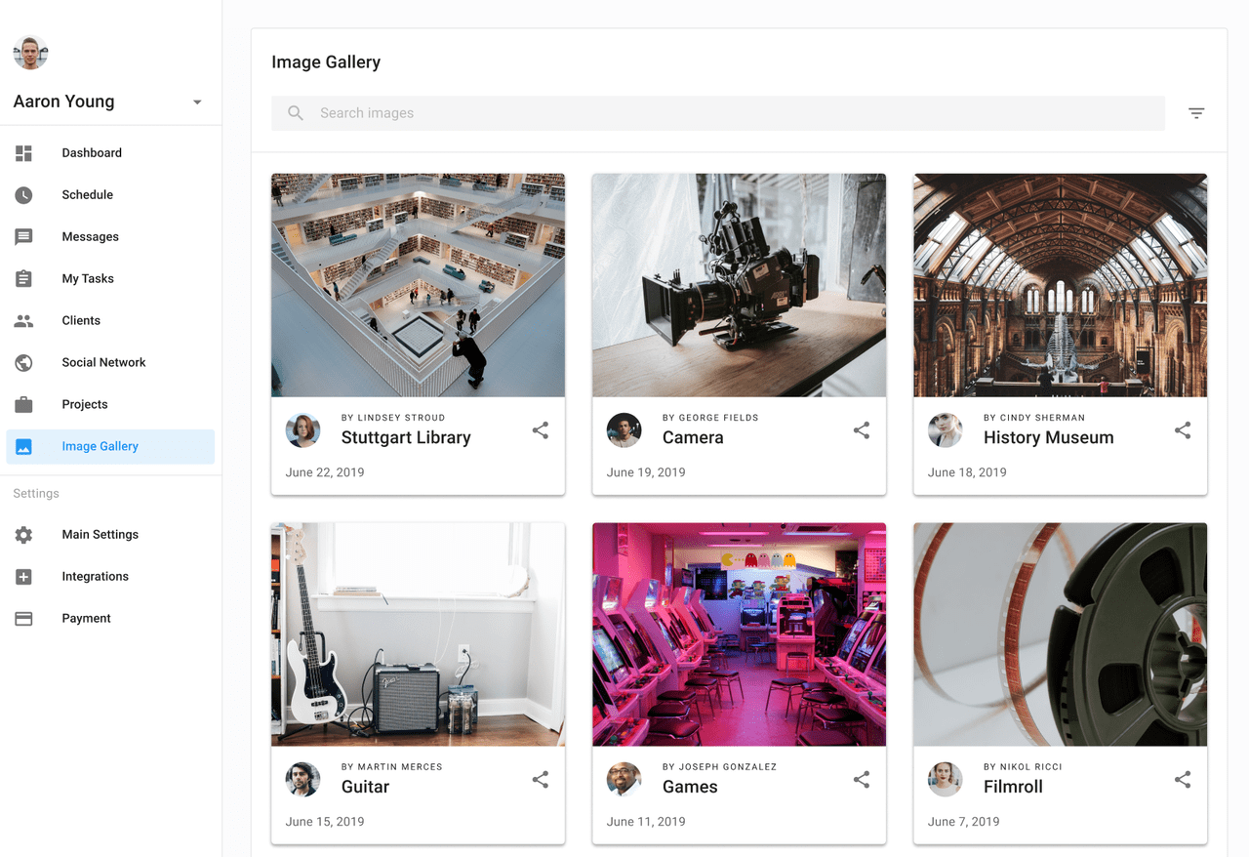Click the Camera title
Screen dimensions: 1249x857
click(x=693, y=438)
